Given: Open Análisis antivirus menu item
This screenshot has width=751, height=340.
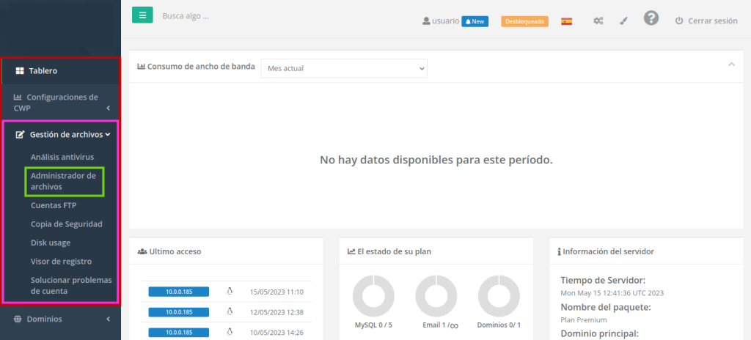Looking at the screenshot, I should point(62,157).
